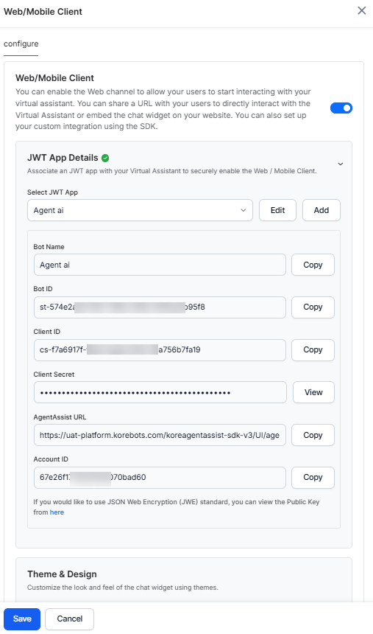The width and height of the screenshot is (373, 634).
Task: Save the channel configuration
Action: [x=22, y=619]
